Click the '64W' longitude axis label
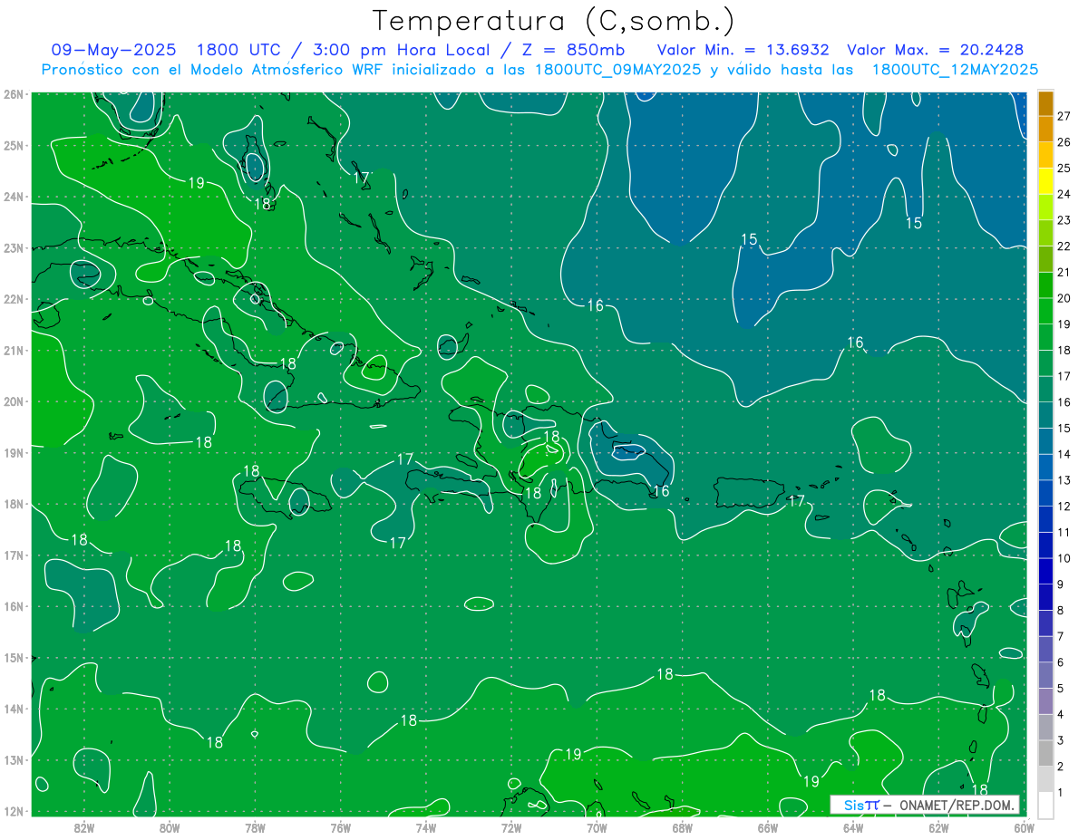 coord(853,826)
